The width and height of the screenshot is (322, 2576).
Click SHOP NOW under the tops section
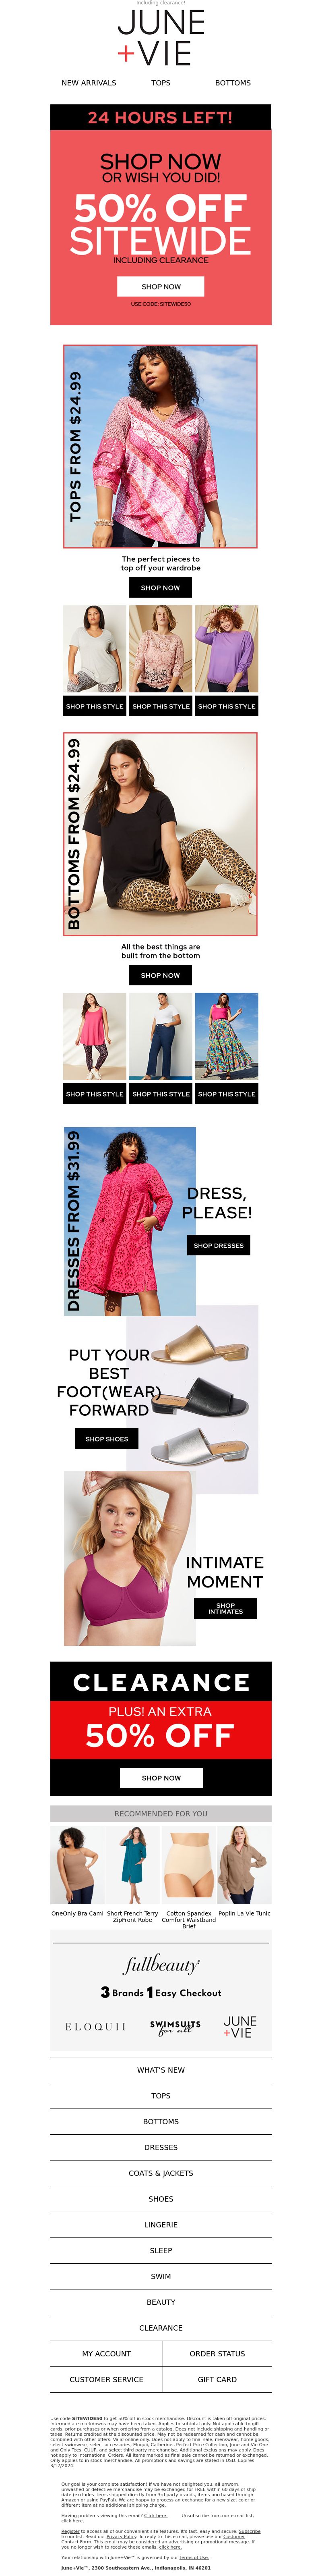point(161,588)
